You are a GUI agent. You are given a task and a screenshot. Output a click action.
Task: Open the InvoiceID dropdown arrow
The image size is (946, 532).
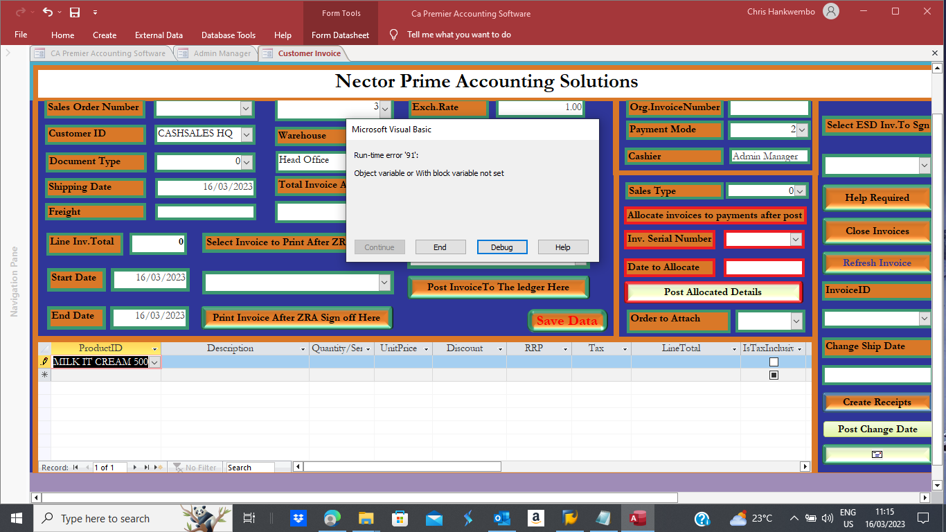pos(924,318)
